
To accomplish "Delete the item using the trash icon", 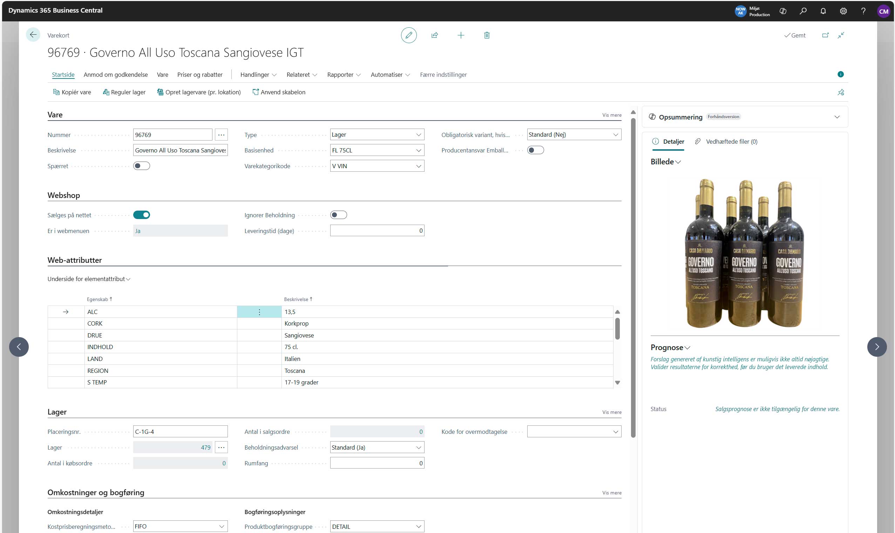I will point(487,35).
